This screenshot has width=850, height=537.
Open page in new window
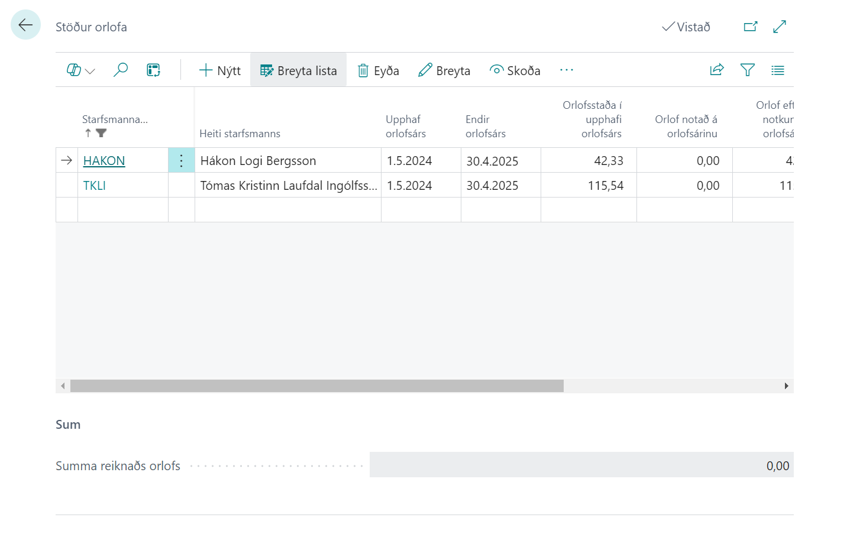coord(750,27)
